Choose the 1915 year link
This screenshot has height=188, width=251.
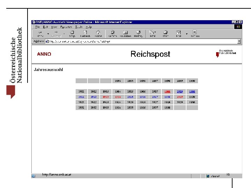(x=130, y=97)
